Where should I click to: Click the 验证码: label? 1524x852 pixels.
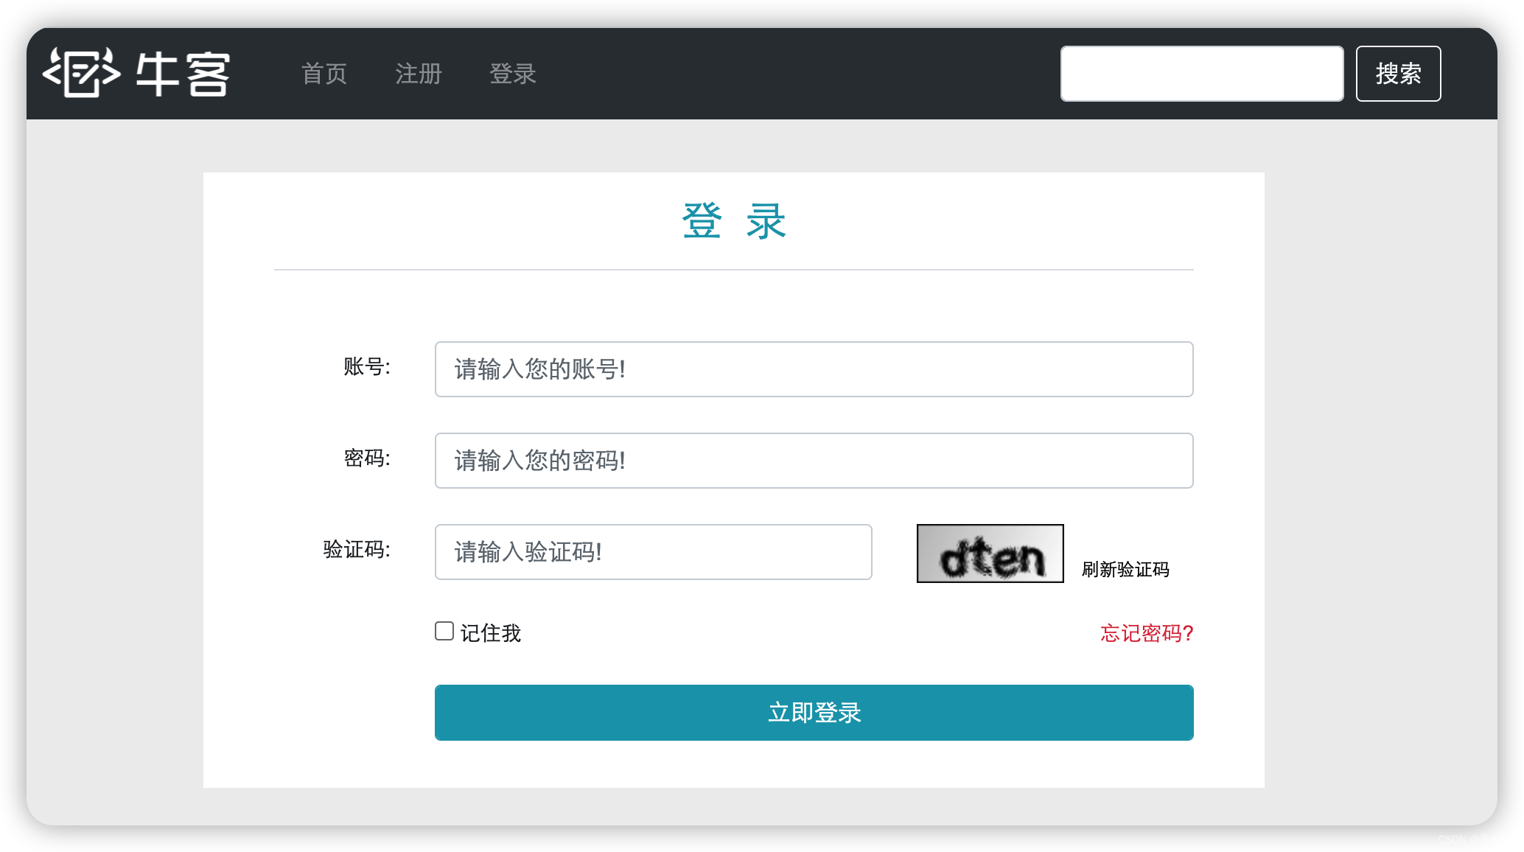coord(357,549)
